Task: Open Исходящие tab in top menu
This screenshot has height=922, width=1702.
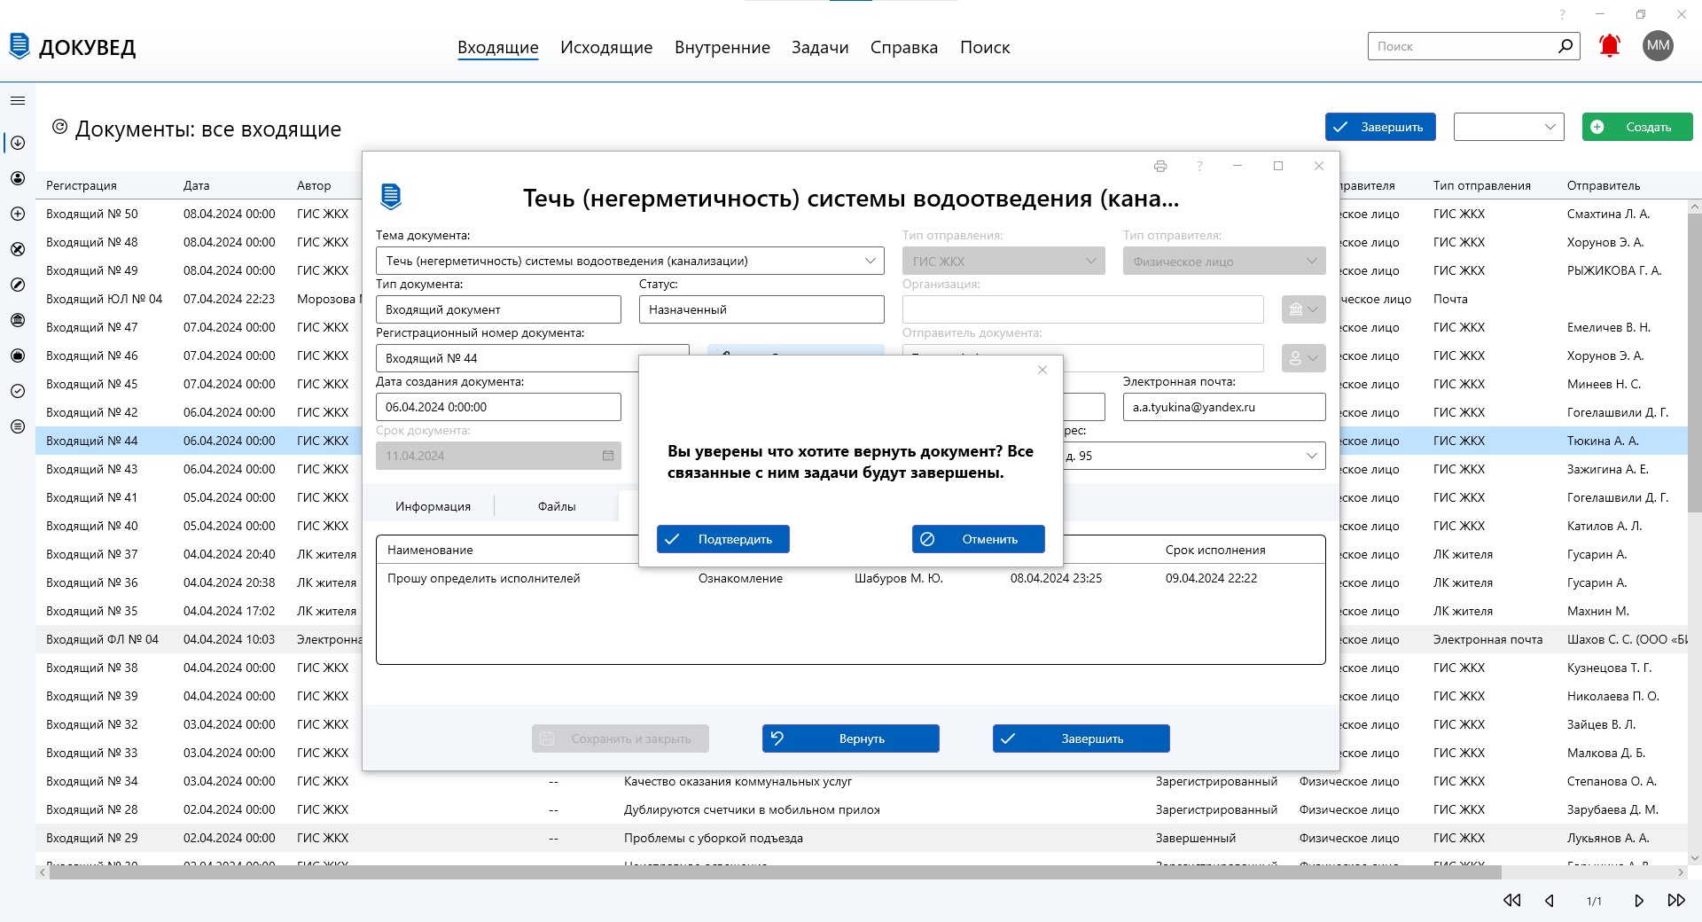Action: [606, 47]
